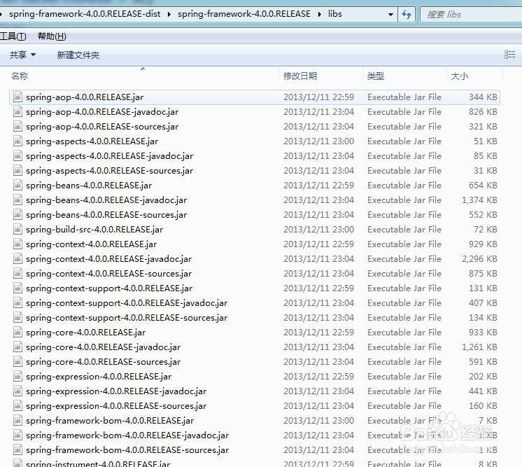Open the 工具(T) menu
Screen dimensions: 522x467
13,36
